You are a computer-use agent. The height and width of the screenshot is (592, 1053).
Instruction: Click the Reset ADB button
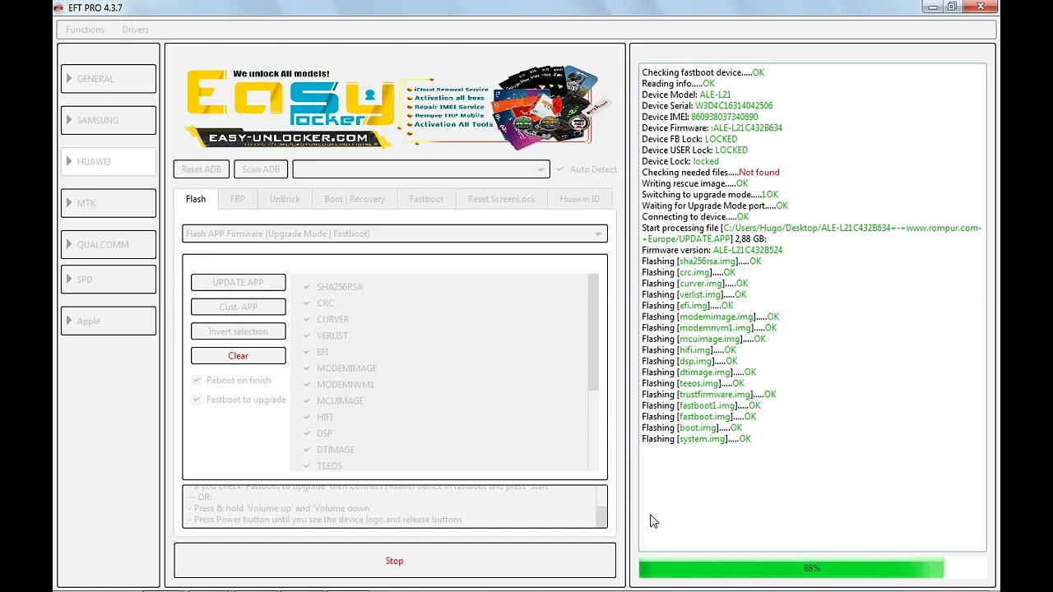click(202, 169)
